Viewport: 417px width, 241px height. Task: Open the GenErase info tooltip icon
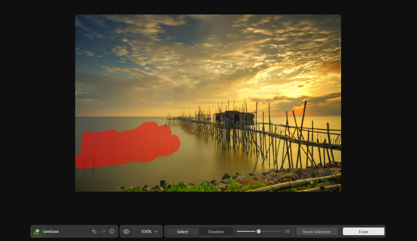pyautogui.click(x=112, y=232)
